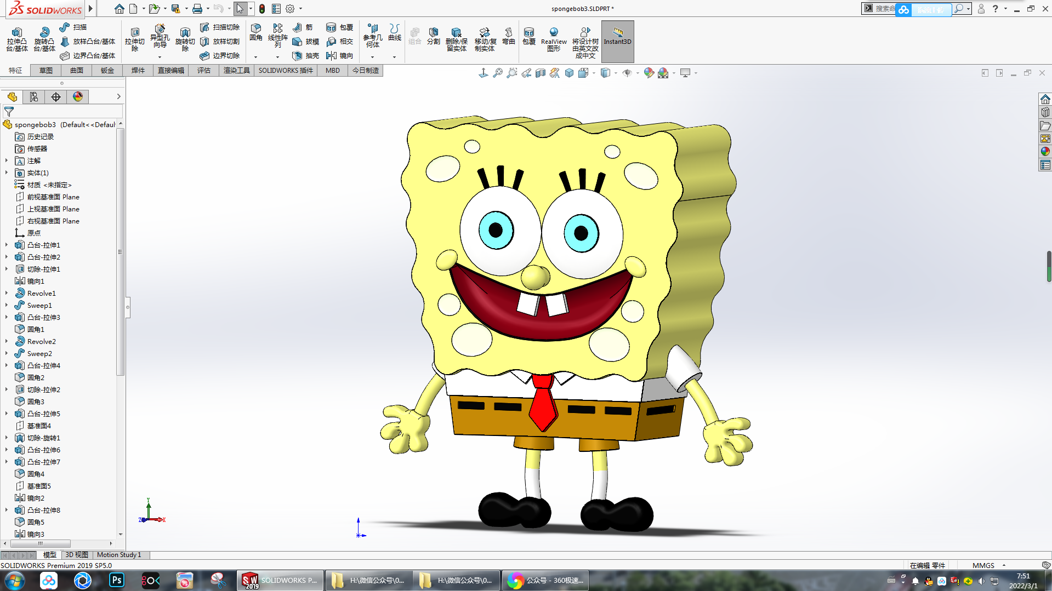This screenshot has width=1052, height=591.
Task: Expand the 凸台-拉伸1 feature node
Action: point(7,245)
